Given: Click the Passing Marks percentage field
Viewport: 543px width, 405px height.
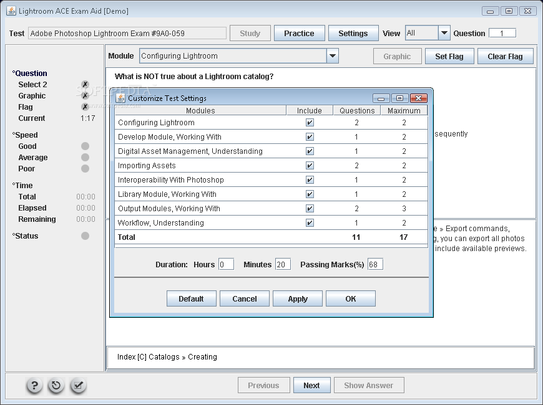Looking at the screenshot, I should coord(375,265).
